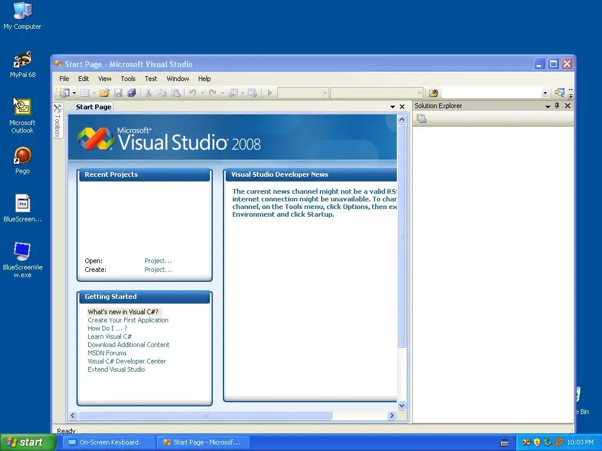Image resolution: width=602 pixels, height=451 pixels.
Task: Click the keyboard icon in the taskbar
Action: point(504,443)
